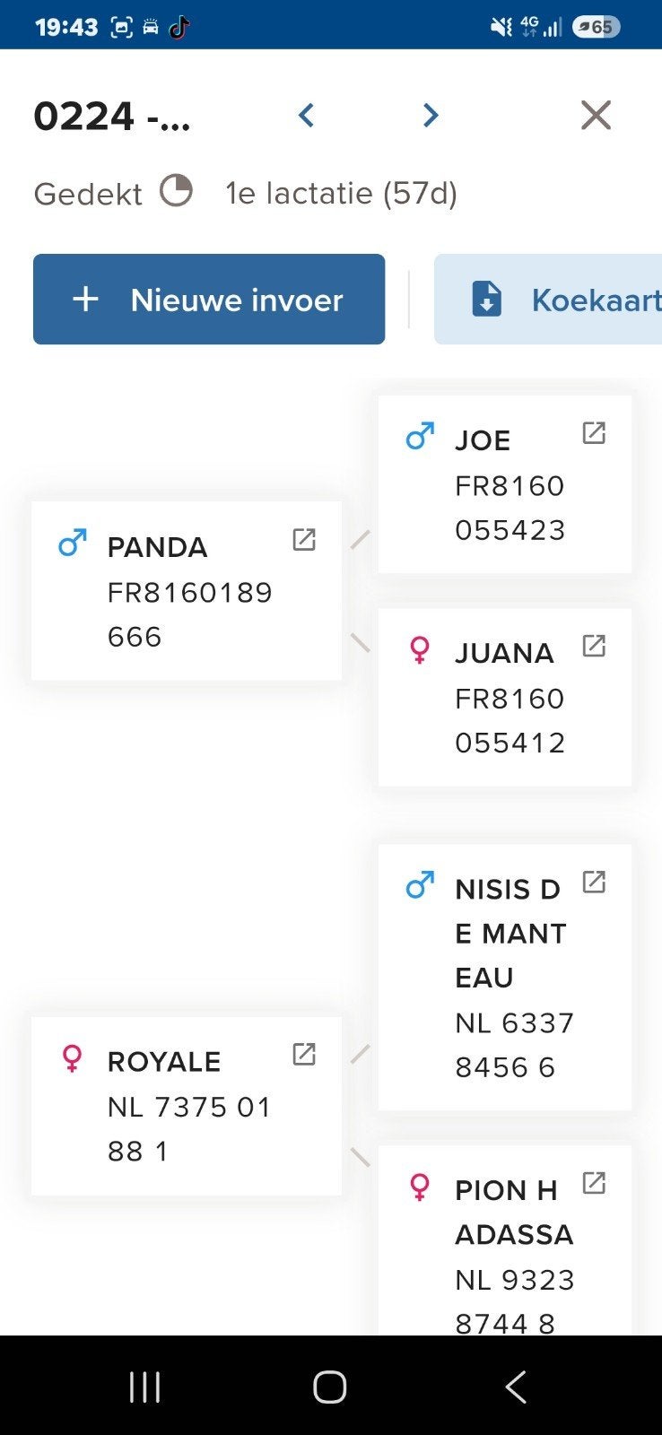The height and width of the screenshot is (1435, 662).
Task: Select the PANDA sire card
Action: pyautogui.click(x=187, y=591)
